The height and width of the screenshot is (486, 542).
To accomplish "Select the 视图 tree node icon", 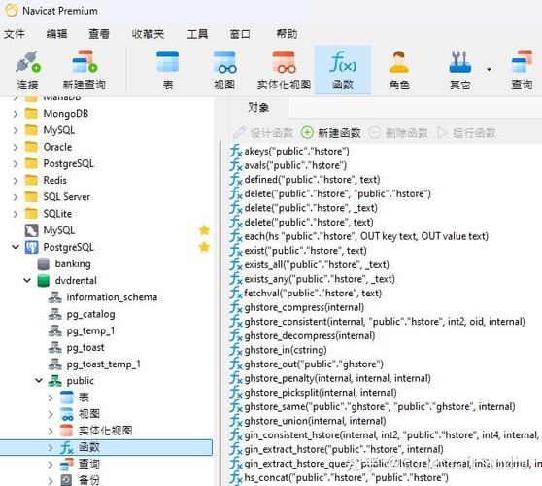I will (x=67, y=414).
